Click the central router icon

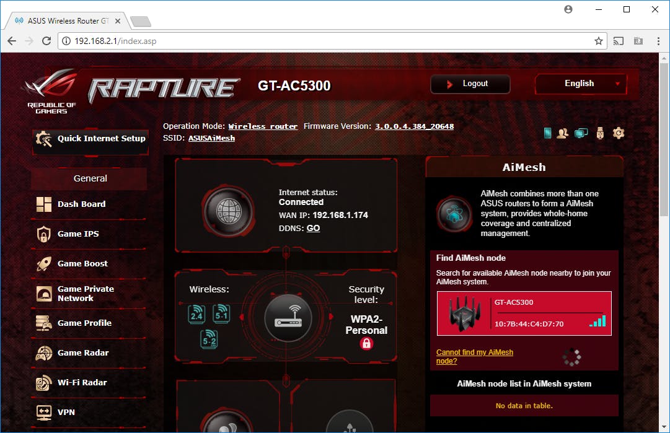coord(288,318)
